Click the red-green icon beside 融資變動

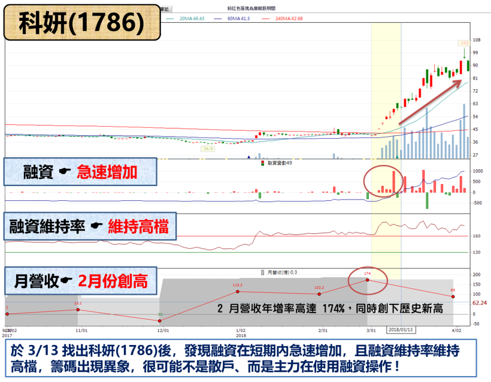263,163
